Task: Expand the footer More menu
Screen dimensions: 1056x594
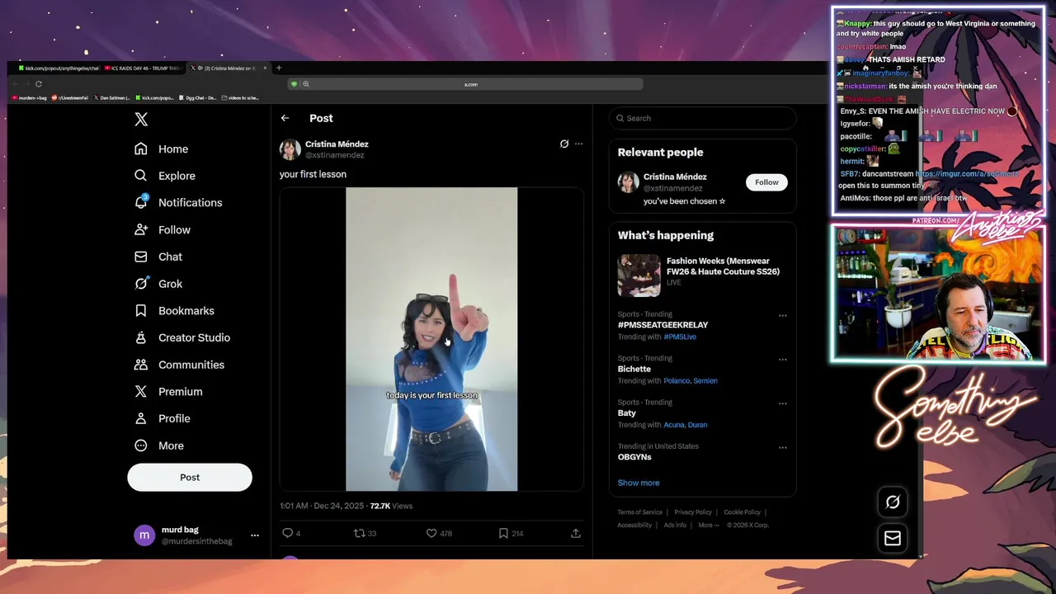Action: point(709,526)
